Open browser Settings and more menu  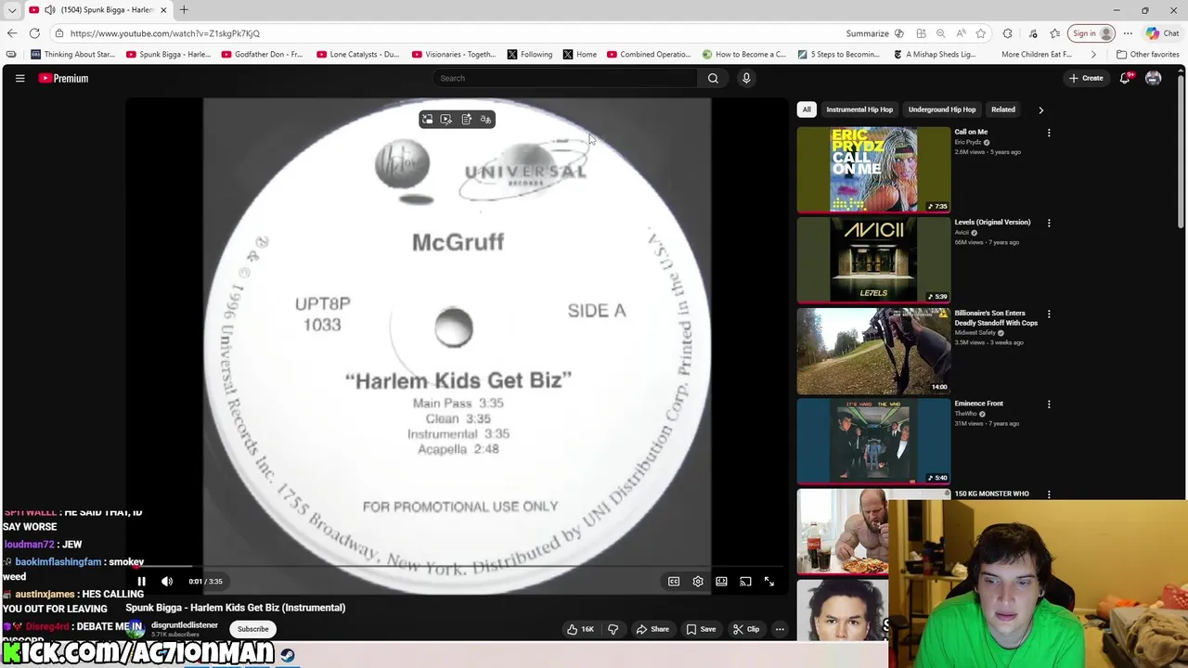coord(1128,33)
